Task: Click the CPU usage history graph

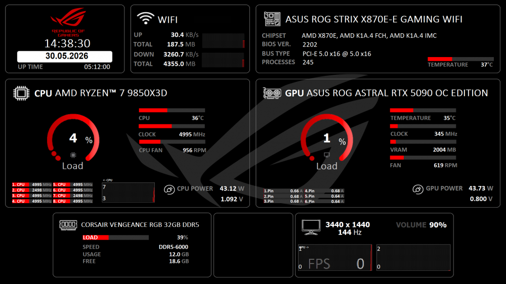Action: point(128,193)
